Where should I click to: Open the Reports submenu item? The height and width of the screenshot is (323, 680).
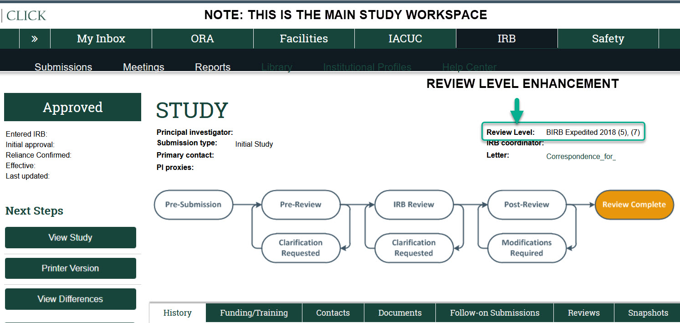pyautogui.click(x=213, y=67)
